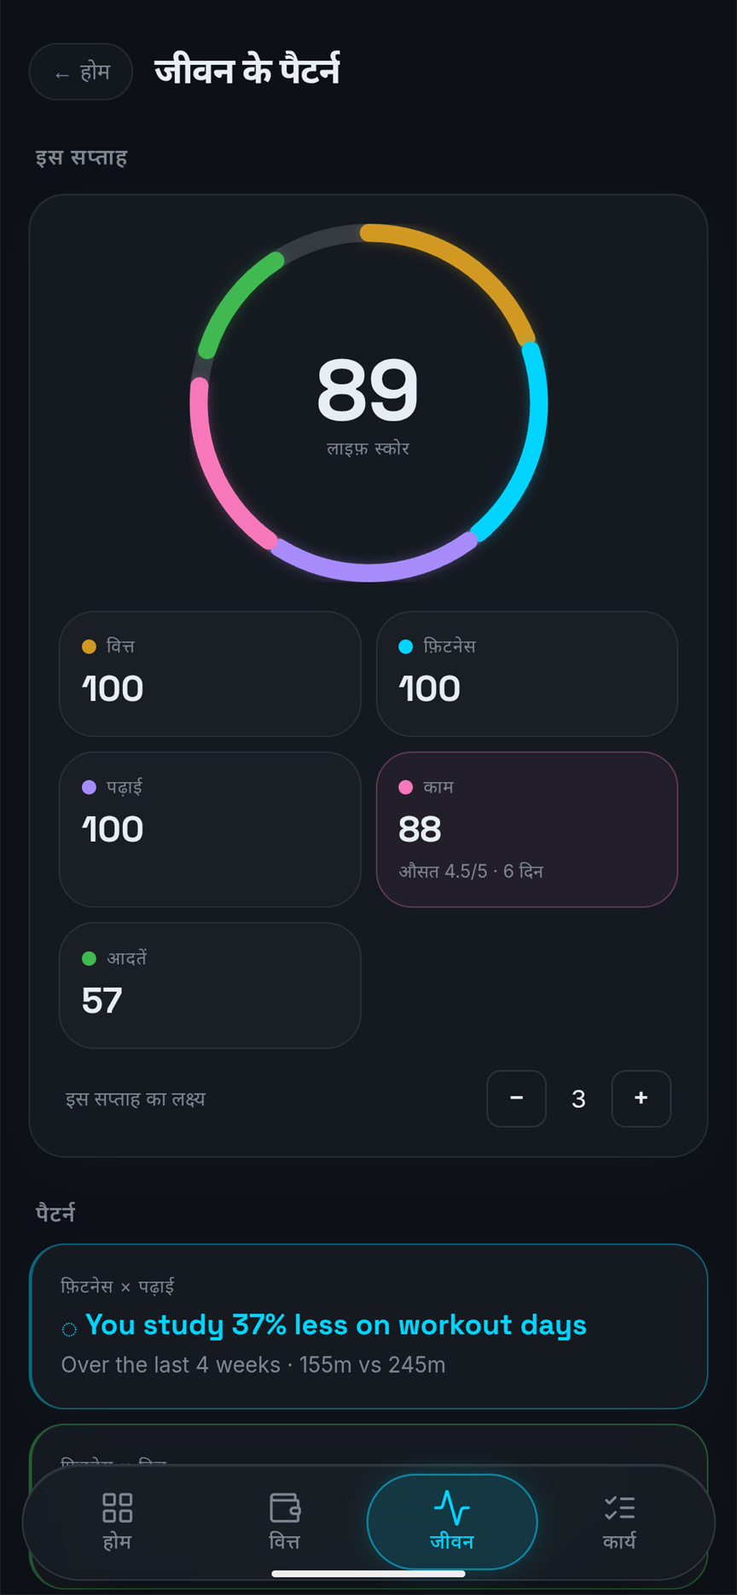The height and width of the screenshot is (1595, 737).
Task: Go back using the ← होम button
Action: coord(81,72)
